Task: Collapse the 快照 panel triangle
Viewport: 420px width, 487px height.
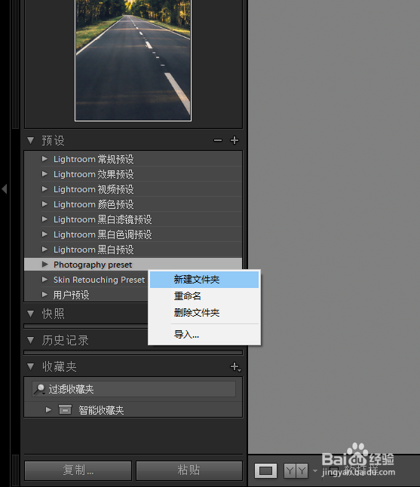Action: click(30, 314)
